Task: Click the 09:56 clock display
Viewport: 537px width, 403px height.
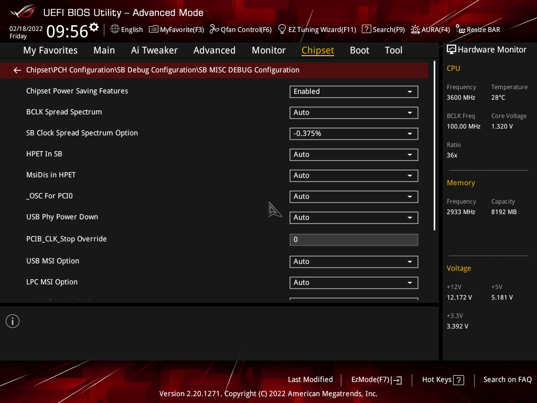Action: [x=67, y=31]
